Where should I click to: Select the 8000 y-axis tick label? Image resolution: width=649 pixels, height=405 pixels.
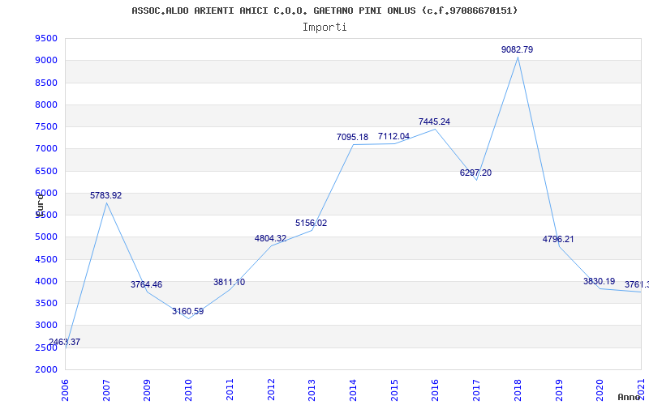[46, 105]
